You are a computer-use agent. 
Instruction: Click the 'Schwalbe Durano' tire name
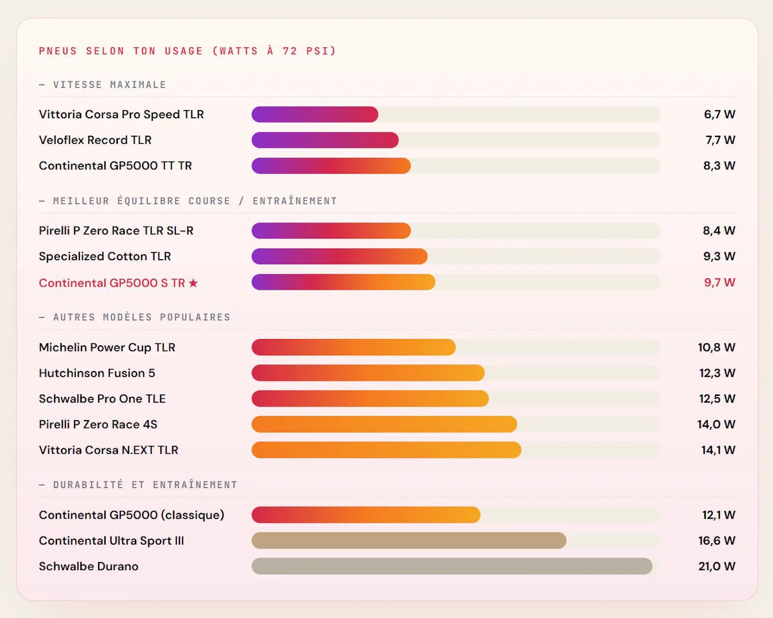tap(88, 566)
